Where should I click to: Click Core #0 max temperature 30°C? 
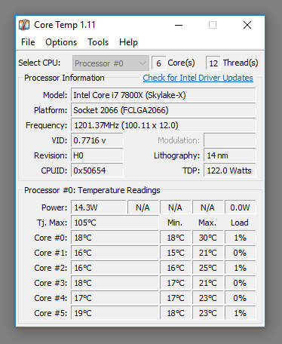point(207,238)
